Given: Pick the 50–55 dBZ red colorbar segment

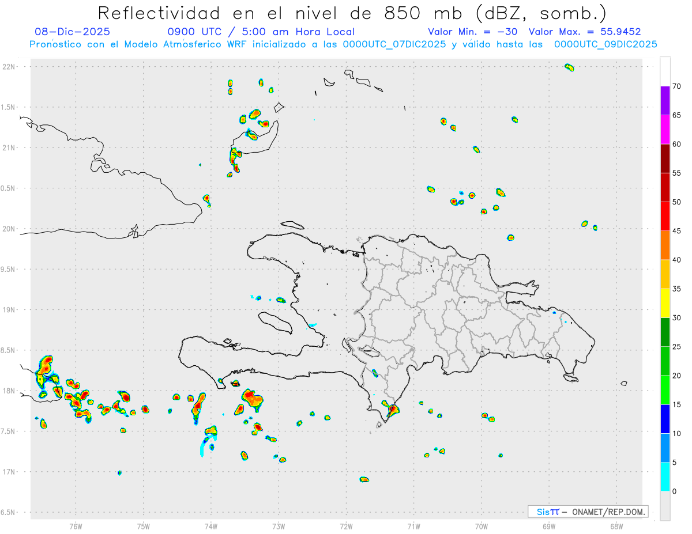Looking at the screenshot, I should pyautogui.click(x=665, y=187).
